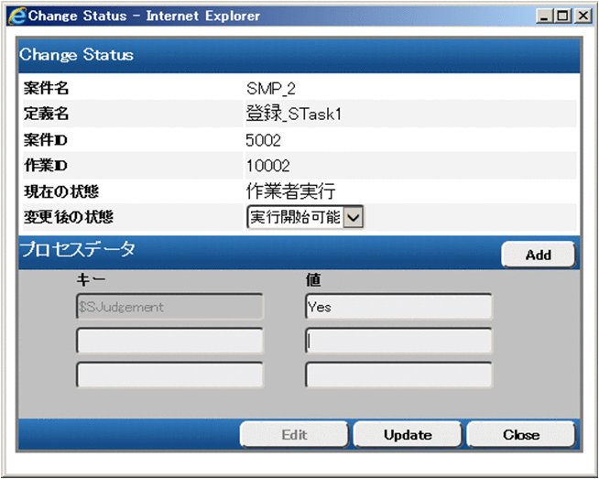
Task: Click the work ID value 10002
Action: click(267, 166)
